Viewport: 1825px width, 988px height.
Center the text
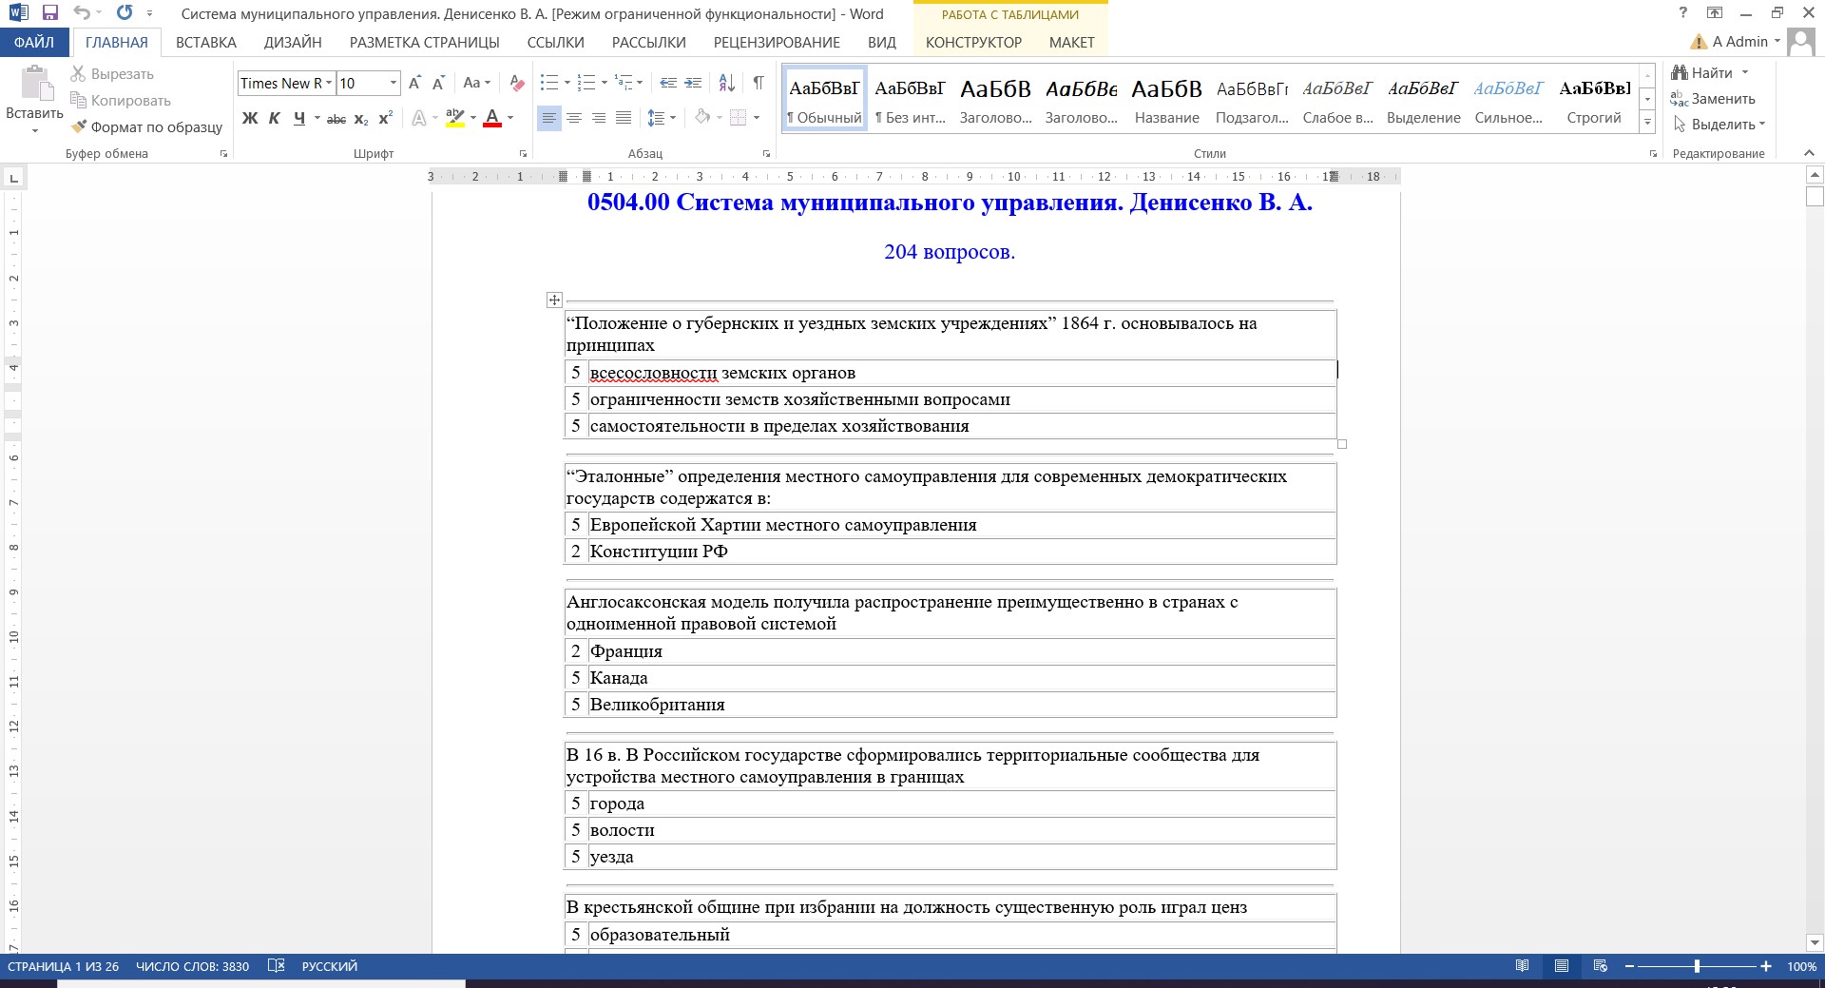click(x=574, y=118)
